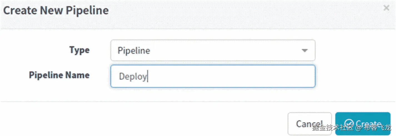Place cursor at end of 'Deploy'

148,77
